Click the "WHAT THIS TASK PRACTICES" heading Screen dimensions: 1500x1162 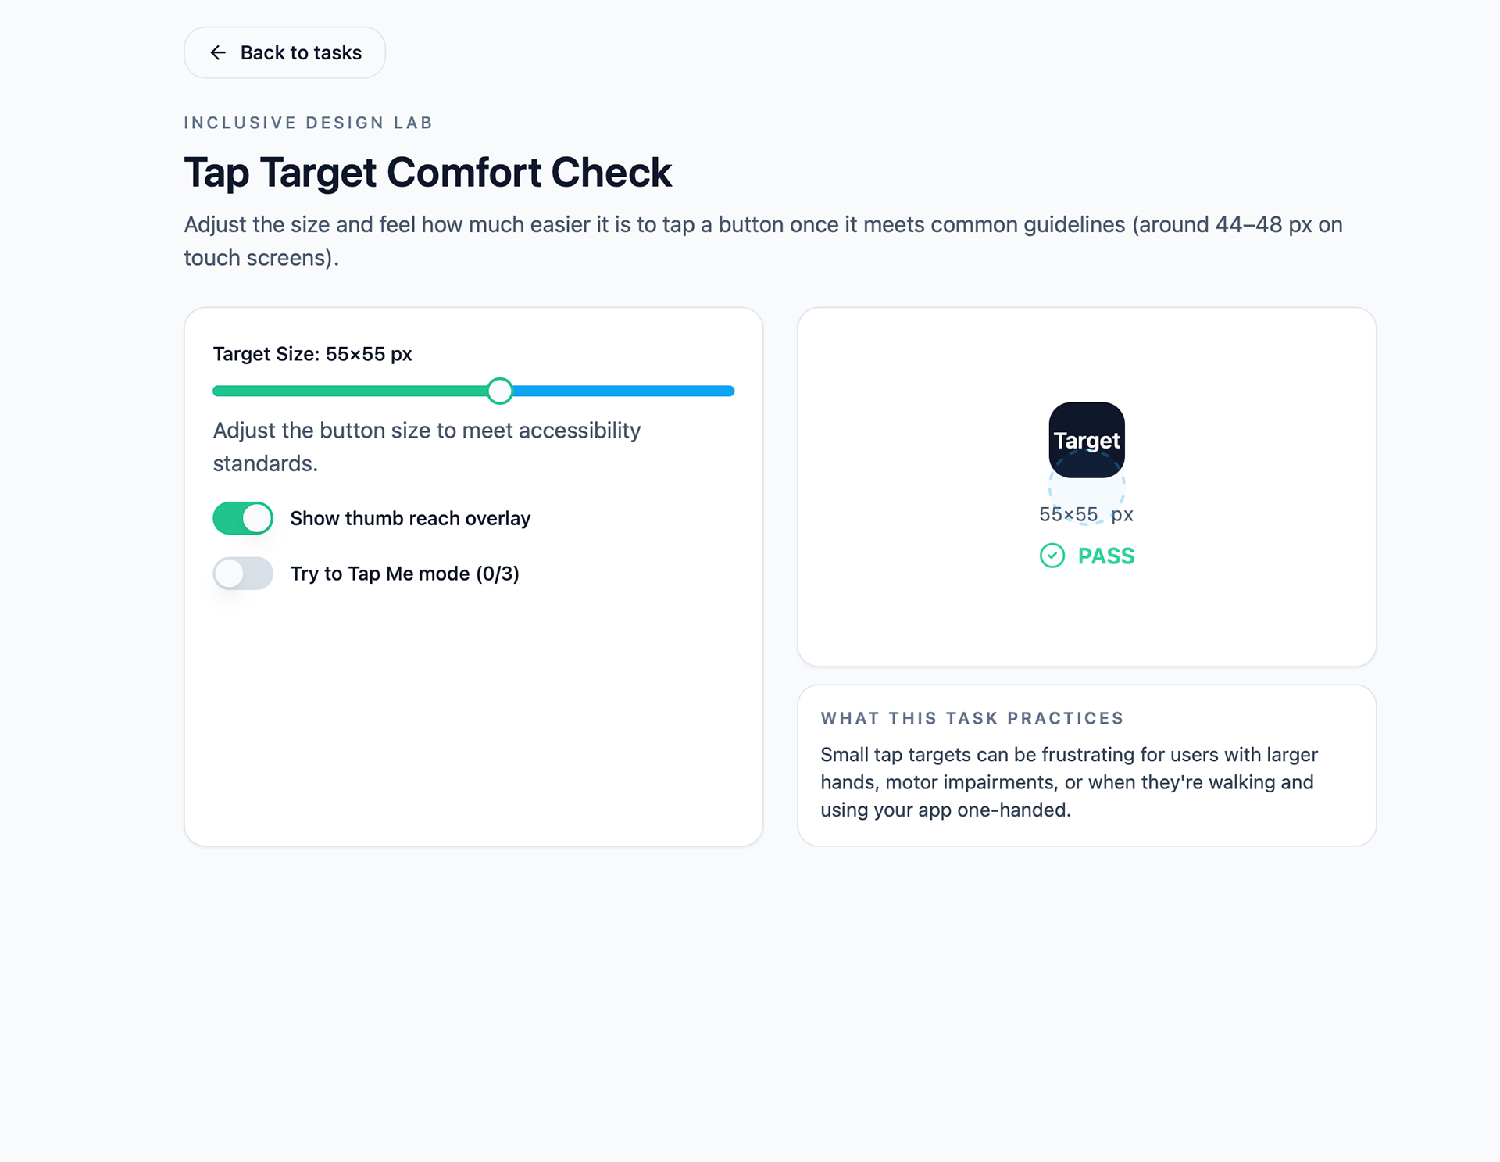coord(972,718)
